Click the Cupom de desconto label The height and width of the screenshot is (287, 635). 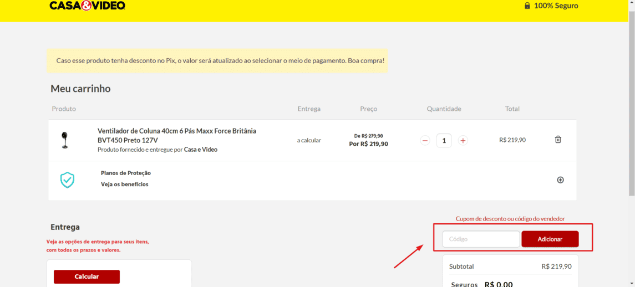[x=510, y=219]
